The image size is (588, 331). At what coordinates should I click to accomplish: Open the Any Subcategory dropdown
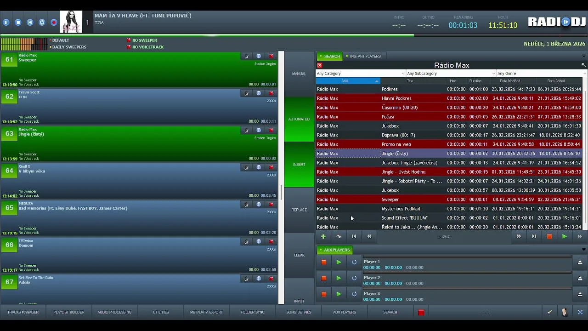point(451,74)
